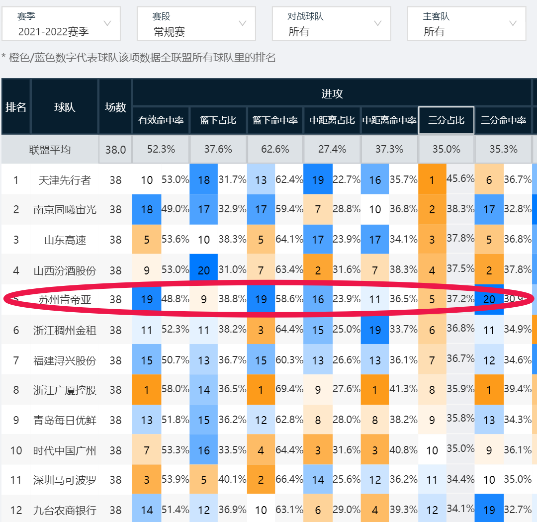Viewport: 537px width, 522px height.
Task: Click 天津先行者 三分占比 value 45.6%
Action: coord(460,178)
